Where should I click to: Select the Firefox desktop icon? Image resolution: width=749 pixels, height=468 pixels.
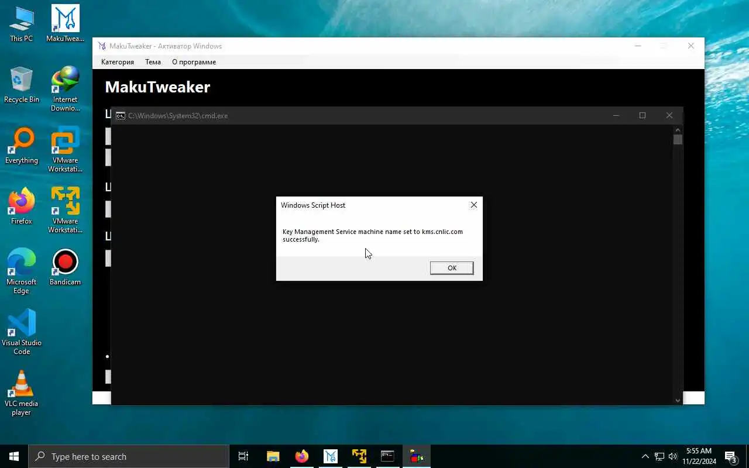coord(22,207)
